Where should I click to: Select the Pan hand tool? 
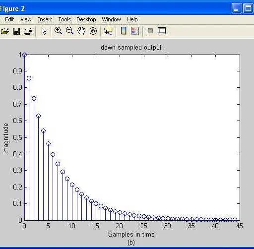[81, 31]
